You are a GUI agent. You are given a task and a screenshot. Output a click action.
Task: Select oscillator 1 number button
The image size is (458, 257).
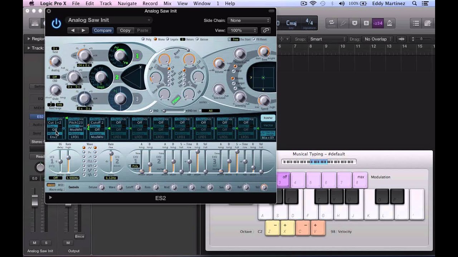click(x=137, y=56)
